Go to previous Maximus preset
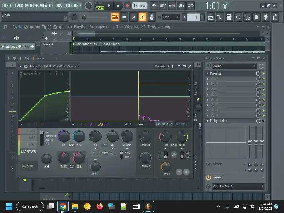The image size is (284, 213). (168, 67)
